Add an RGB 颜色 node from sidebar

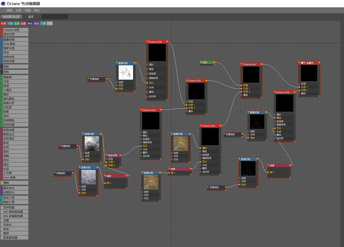[x=15, y=44]
